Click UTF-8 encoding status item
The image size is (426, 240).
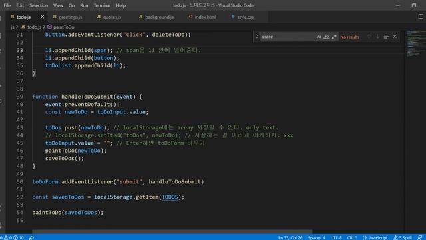[x=336, y=237]
